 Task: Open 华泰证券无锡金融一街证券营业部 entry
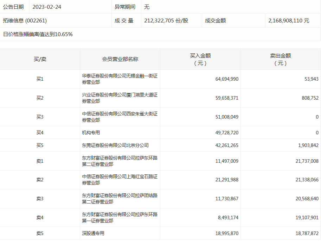click(x=120, y=79)
